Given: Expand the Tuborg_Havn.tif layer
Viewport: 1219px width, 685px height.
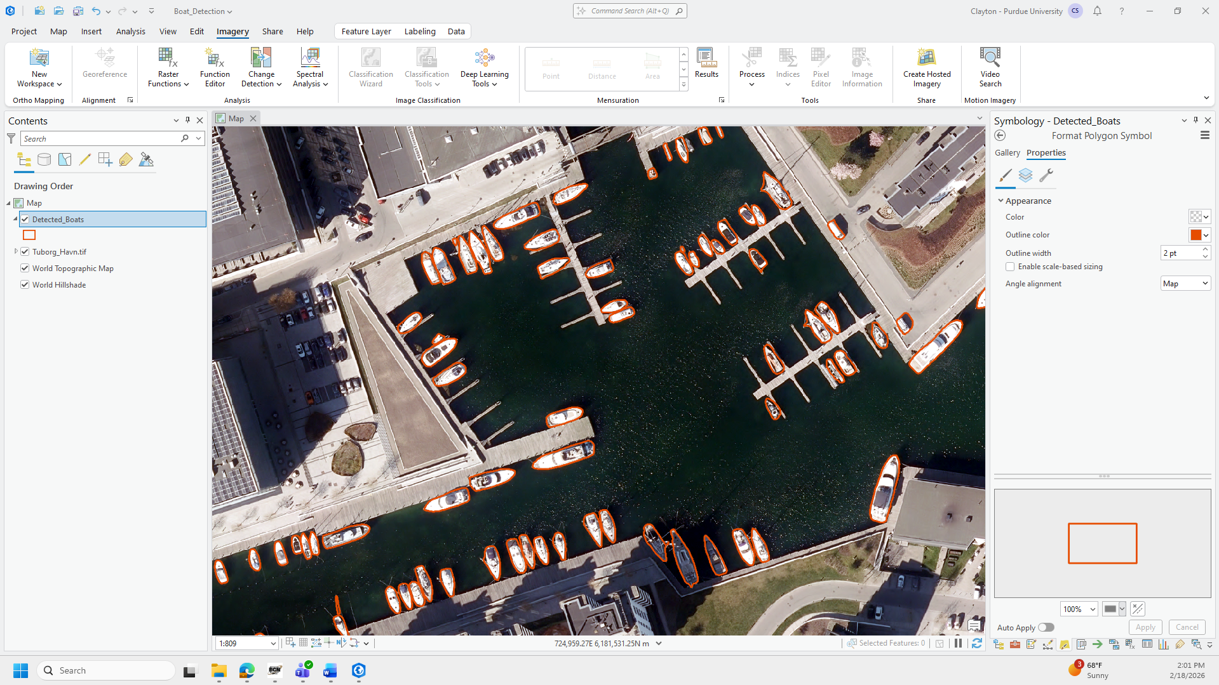Looking at the screenshot, I should pyautogui.click(x=16, y=252).
